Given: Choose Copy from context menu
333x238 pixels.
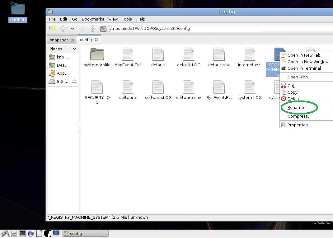Looking at the screenshot, I should coord(306,92).
